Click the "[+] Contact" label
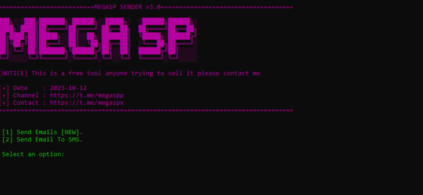Image resolution: width=423 pixels, height=195 pixels. [x=19, y=103]
